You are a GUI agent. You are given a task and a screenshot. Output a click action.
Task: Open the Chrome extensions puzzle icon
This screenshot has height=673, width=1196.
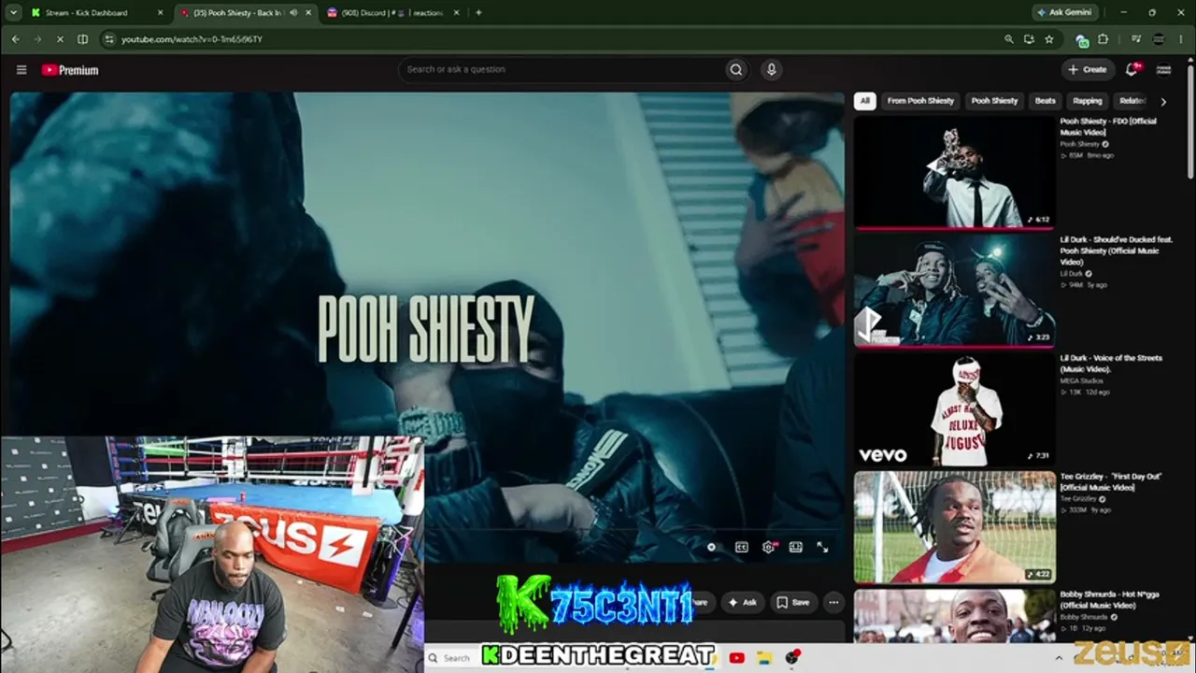[x=1103, y=39]
